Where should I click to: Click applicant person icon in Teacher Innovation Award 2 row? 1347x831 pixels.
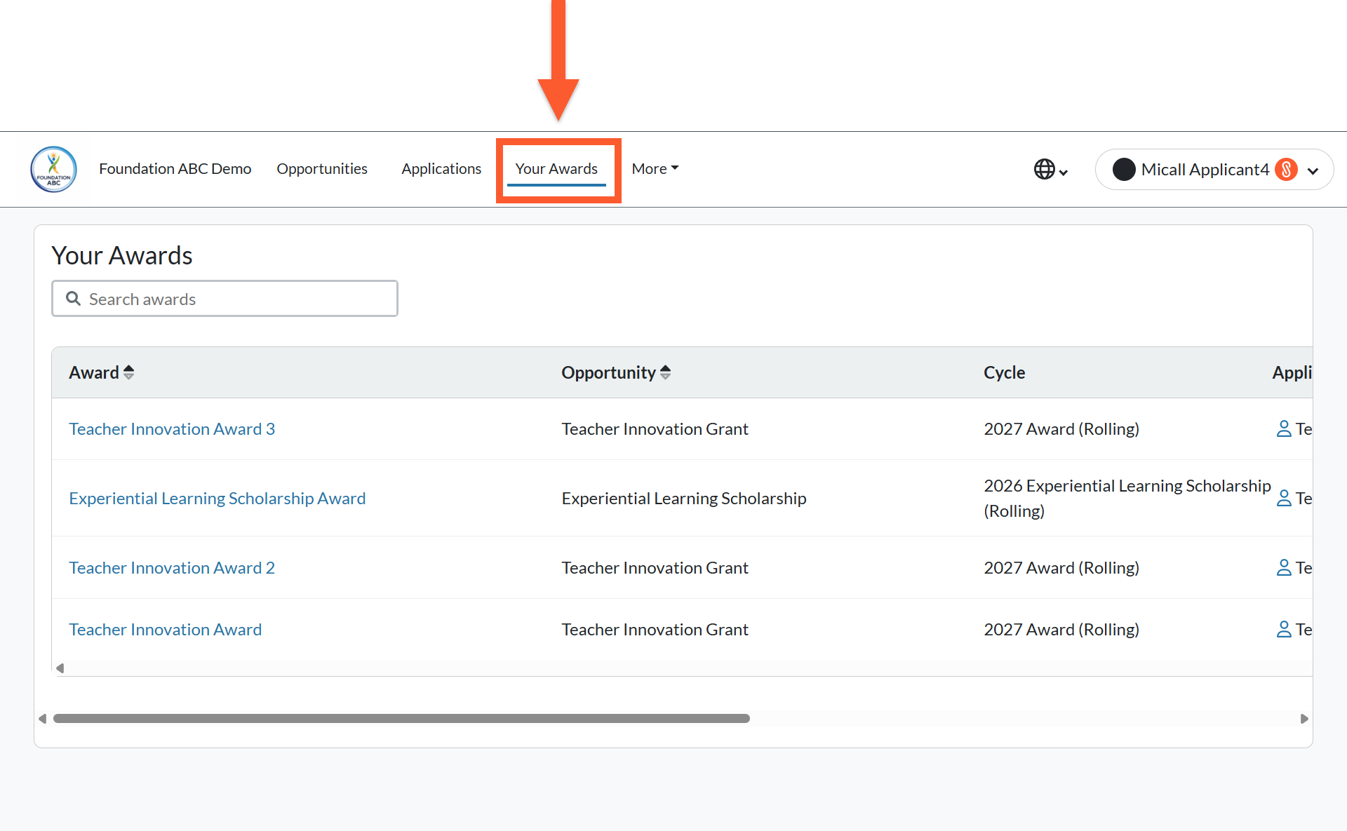tap(1284, 567)
